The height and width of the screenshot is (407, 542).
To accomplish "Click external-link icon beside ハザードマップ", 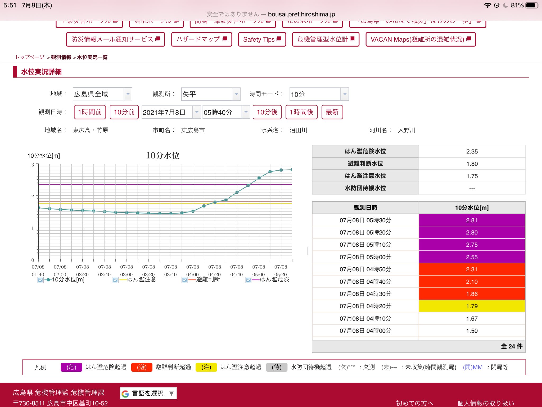I will (x=225, y=39).
